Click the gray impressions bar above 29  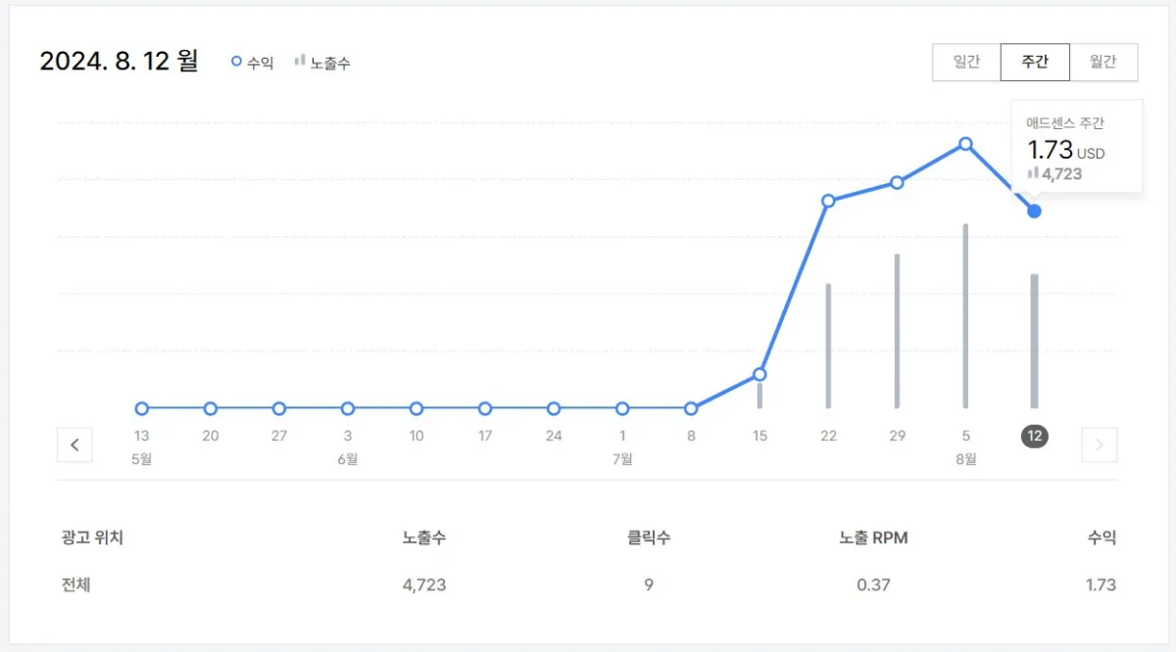coord(897,328)
